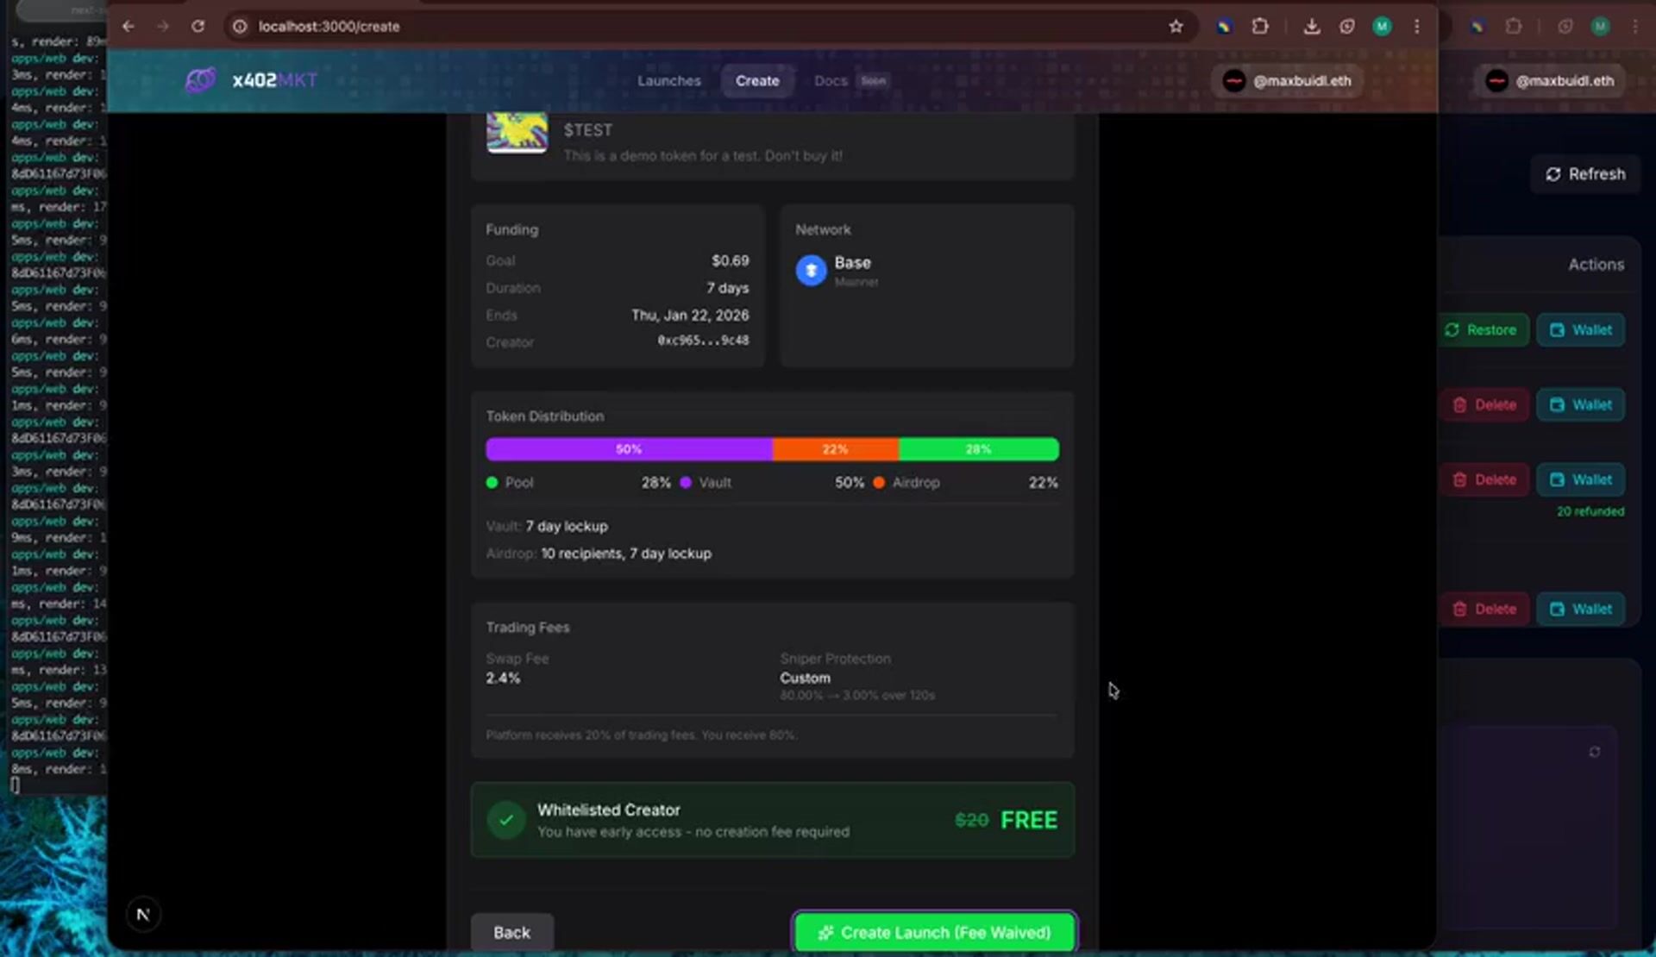Viewport: 1656px width, 957px height.
Task: Navigate to the Launches page
Action: 669,80
